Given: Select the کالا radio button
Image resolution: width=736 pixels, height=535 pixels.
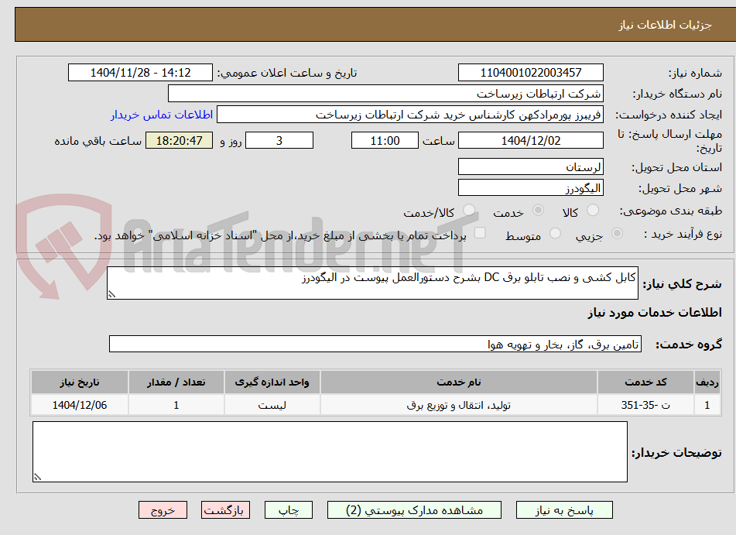Looking at the screenshot, I should pyautogui.click(x=593, y=211).
